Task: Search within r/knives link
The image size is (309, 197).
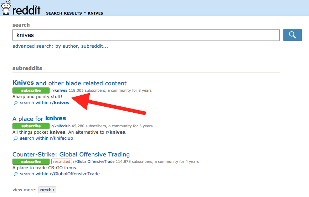Action: click(x=45, y=103)
